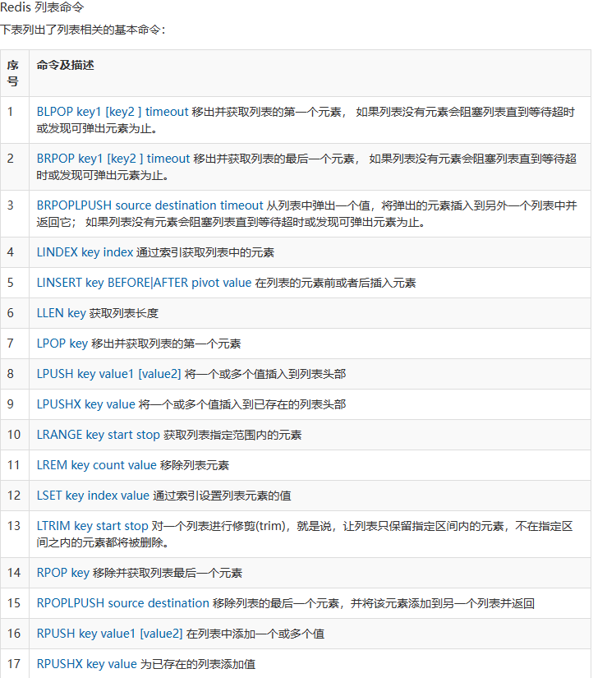
Task: Open the LLEN key command link
Action: (x=62, y=313)
